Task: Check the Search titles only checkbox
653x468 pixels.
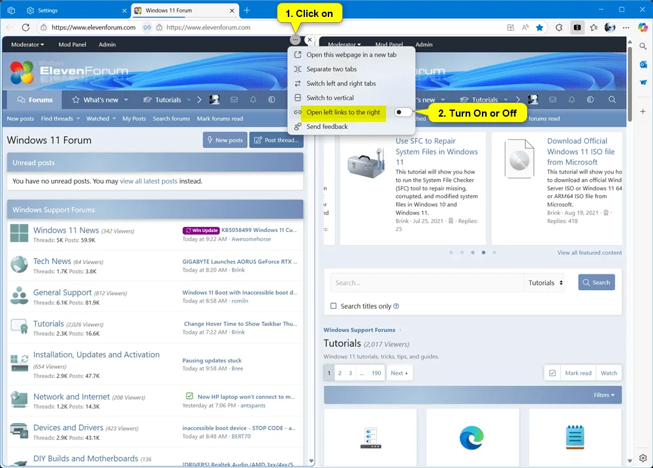Action: click(333, 306)
